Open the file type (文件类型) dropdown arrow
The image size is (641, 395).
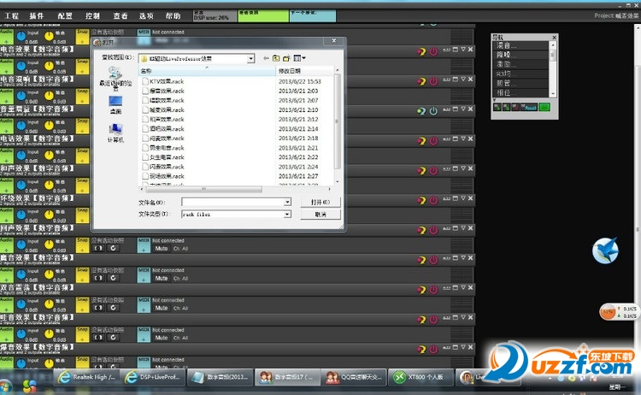tap(287, 215)
